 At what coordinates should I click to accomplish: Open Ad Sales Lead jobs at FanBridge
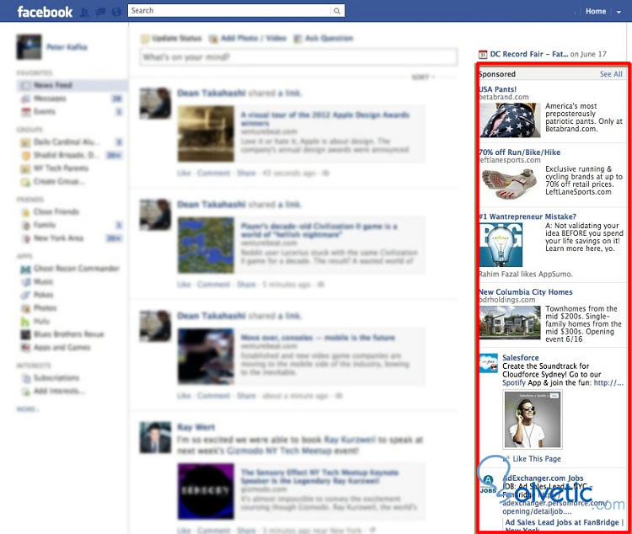click(x=562, y=522)
